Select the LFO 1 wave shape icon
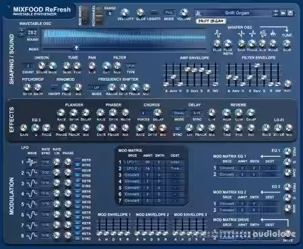Image resolution: width=303 pixels, height=249 pixels. [32, 162]
